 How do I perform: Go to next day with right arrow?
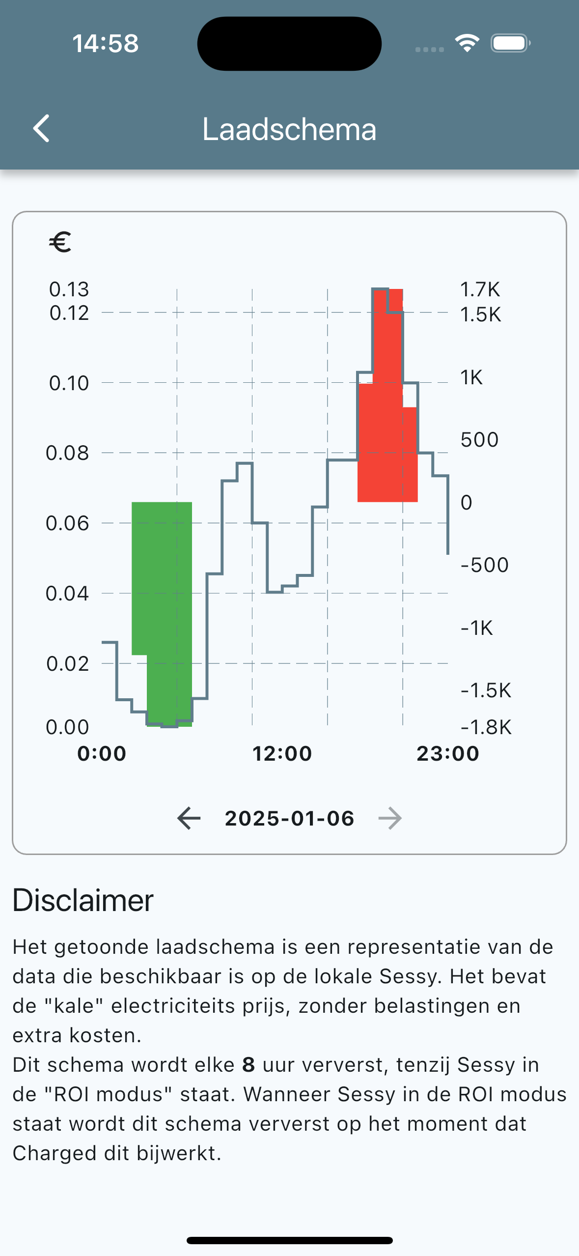390,818
